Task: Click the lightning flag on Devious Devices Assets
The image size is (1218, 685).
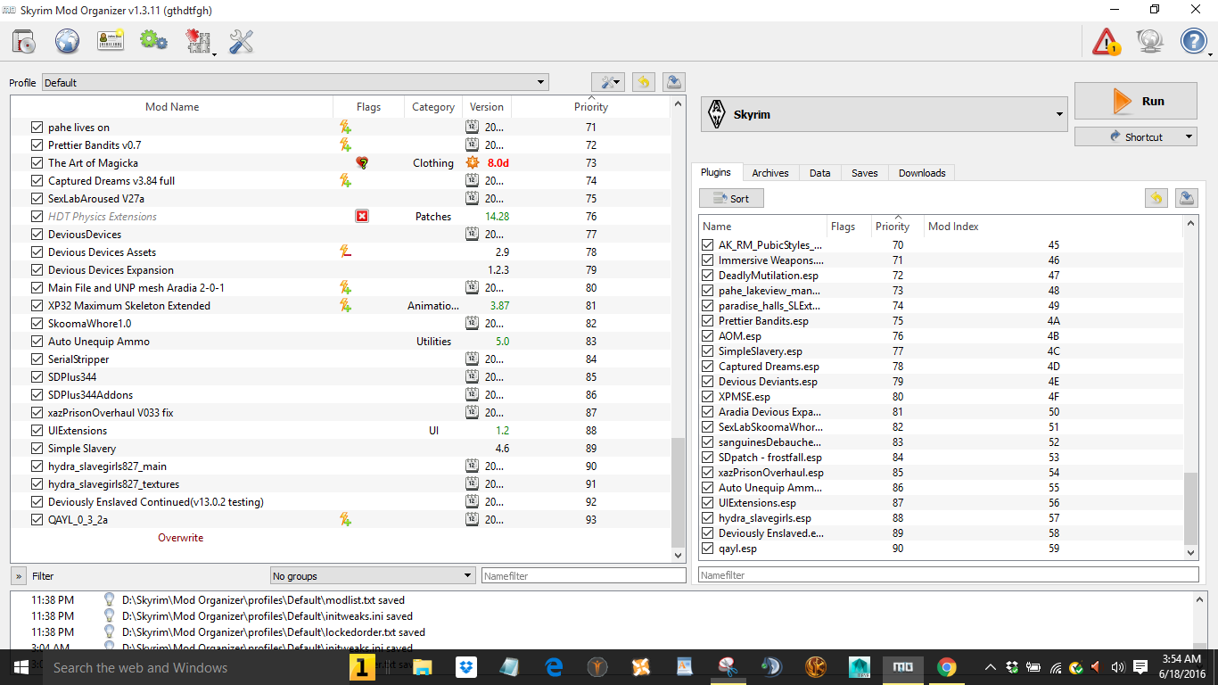Action: [x=345, y=252]
